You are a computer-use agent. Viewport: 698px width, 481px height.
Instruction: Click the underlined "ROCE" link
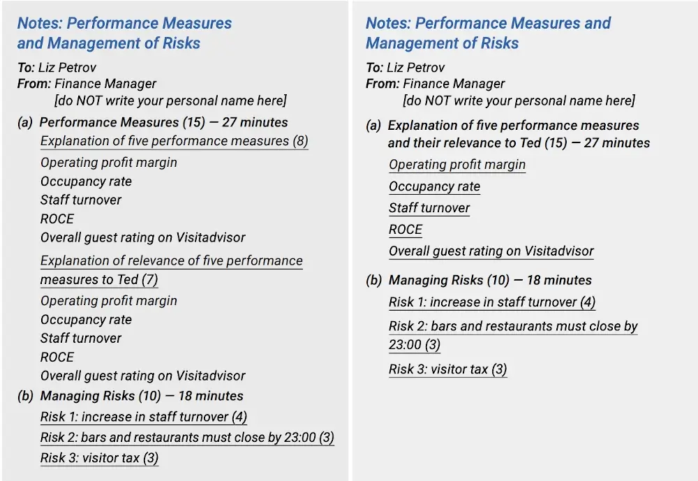tap(406, 230)
